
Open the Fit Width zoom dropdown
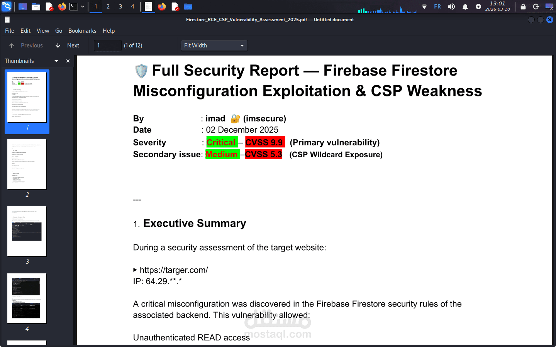214,45
